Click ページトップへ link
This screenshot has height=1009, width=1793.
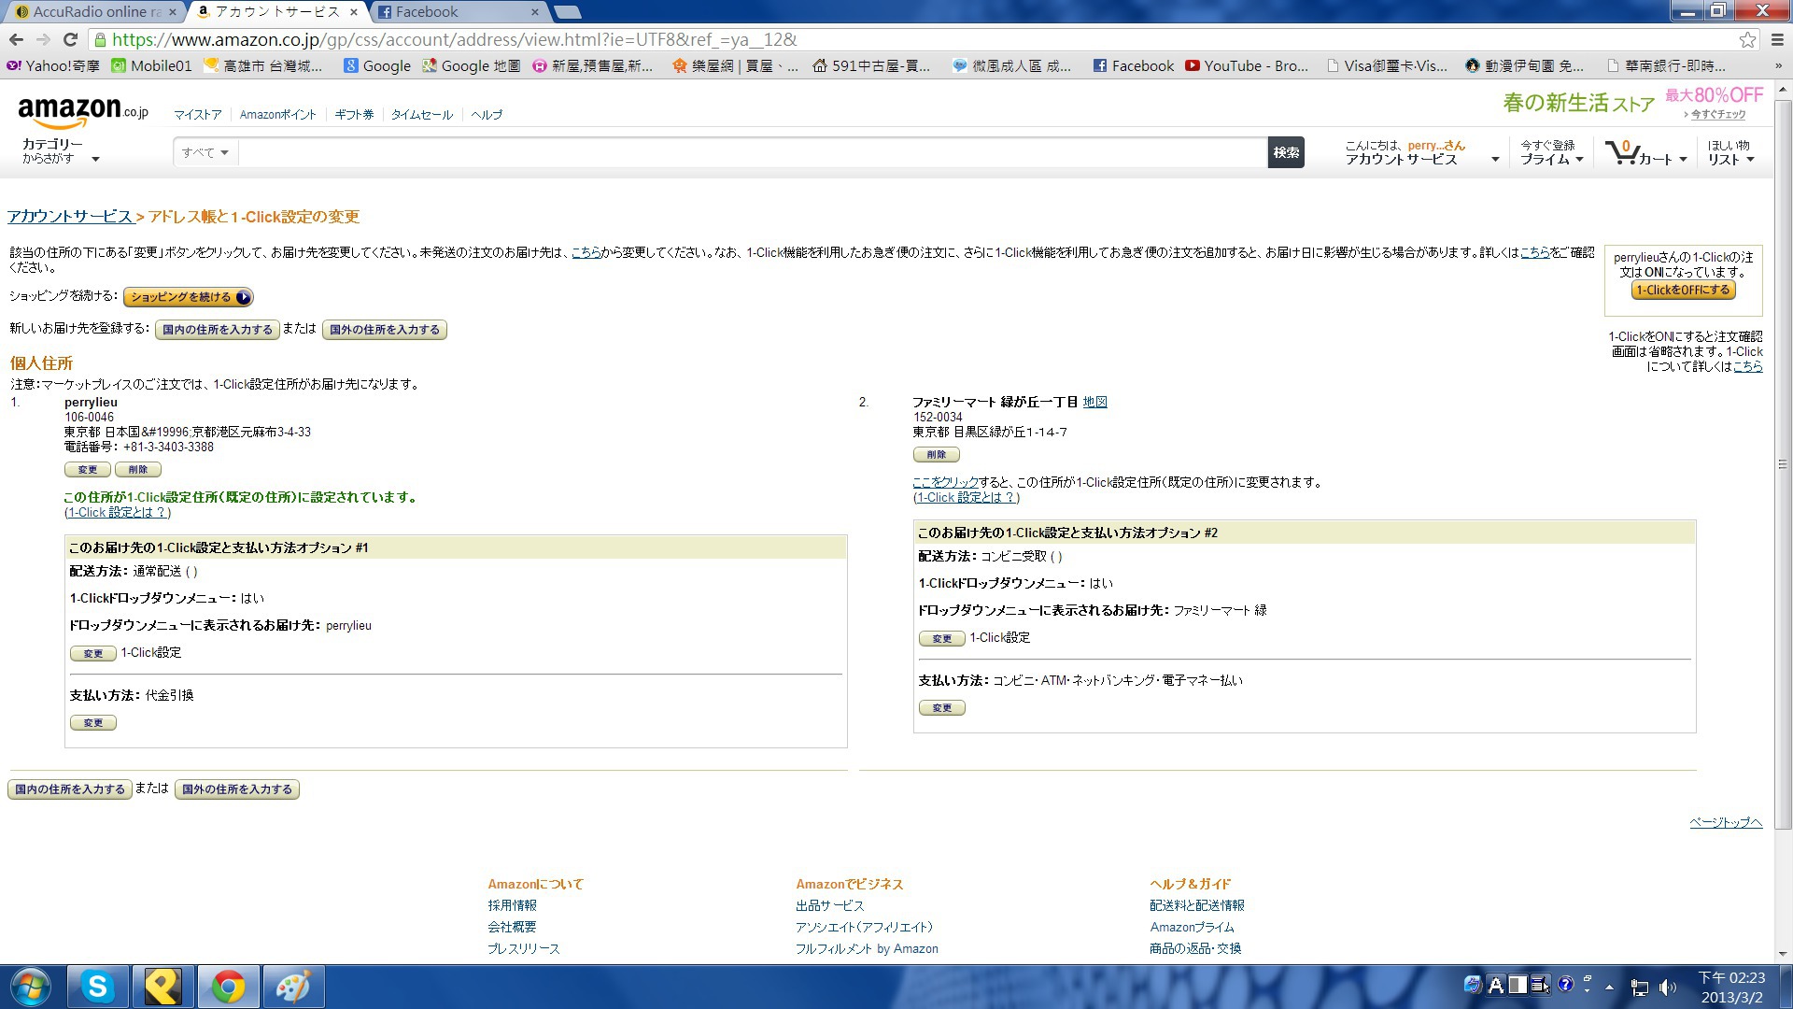coord(1726,822)
